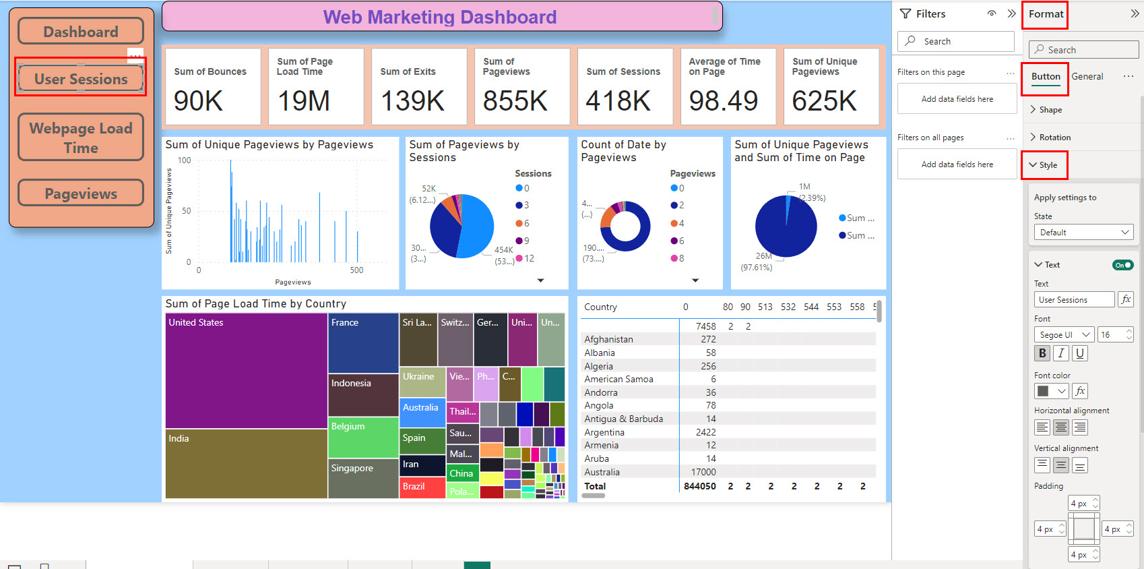Image resolution: width=1144 pixels, height=569 pixels.
Task: Open more options for Filters on all pages
Action: (1010, 138)
